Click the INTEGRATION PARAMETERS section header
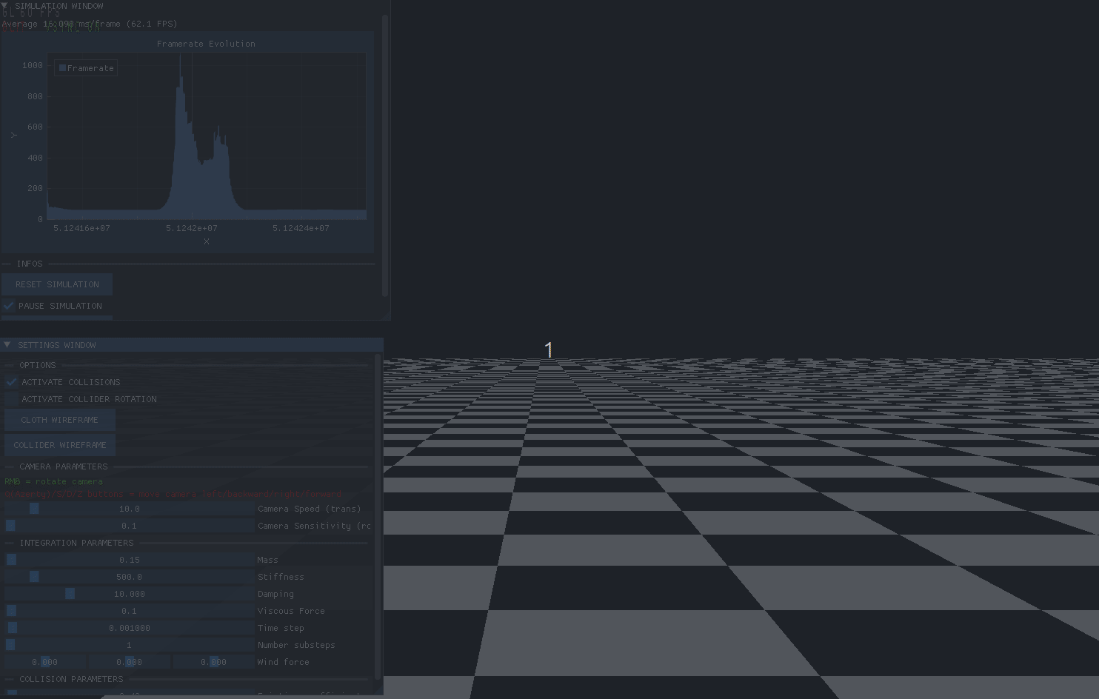The image size is (1099, 699). tap(76, 543)
